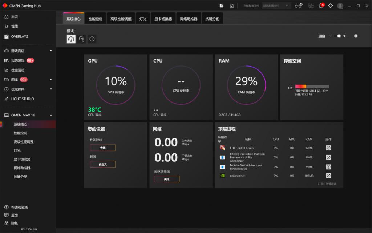The image size is (372, 233).
Task: Select the gauge settings mode icon
Action: (x=81, y=39)
